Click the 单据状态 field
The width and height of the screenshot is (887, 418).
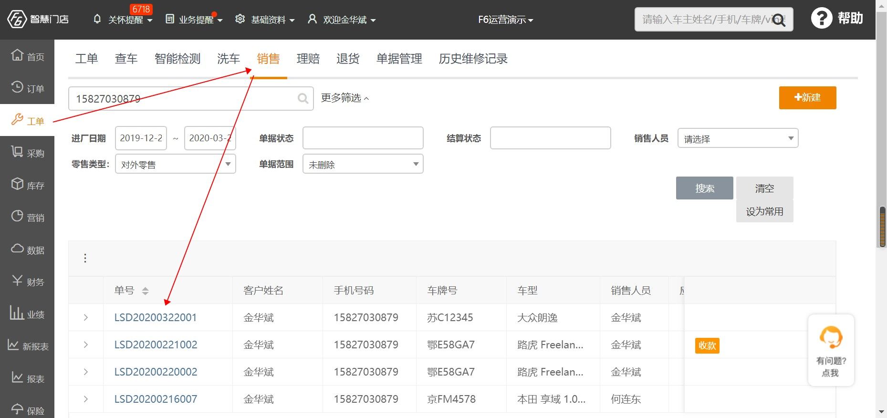(363, 138)
